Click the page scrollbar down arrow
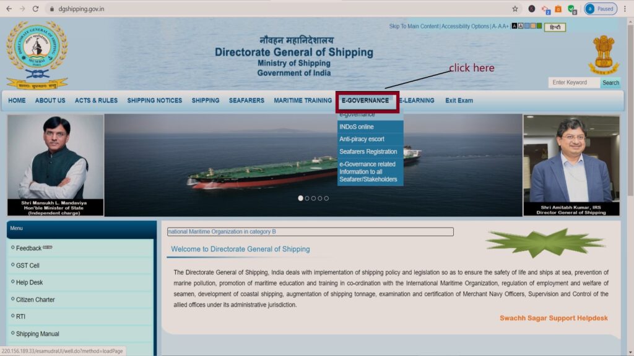634x356 pixels. pyautogui.click(x=630, y=352)
